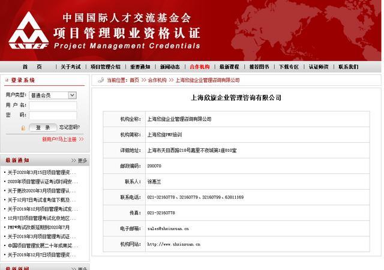Screen dimensions: 384x270
Task: Open notice 12月7日项目管理考试北京地区...
Action: [x=40, y=218]
